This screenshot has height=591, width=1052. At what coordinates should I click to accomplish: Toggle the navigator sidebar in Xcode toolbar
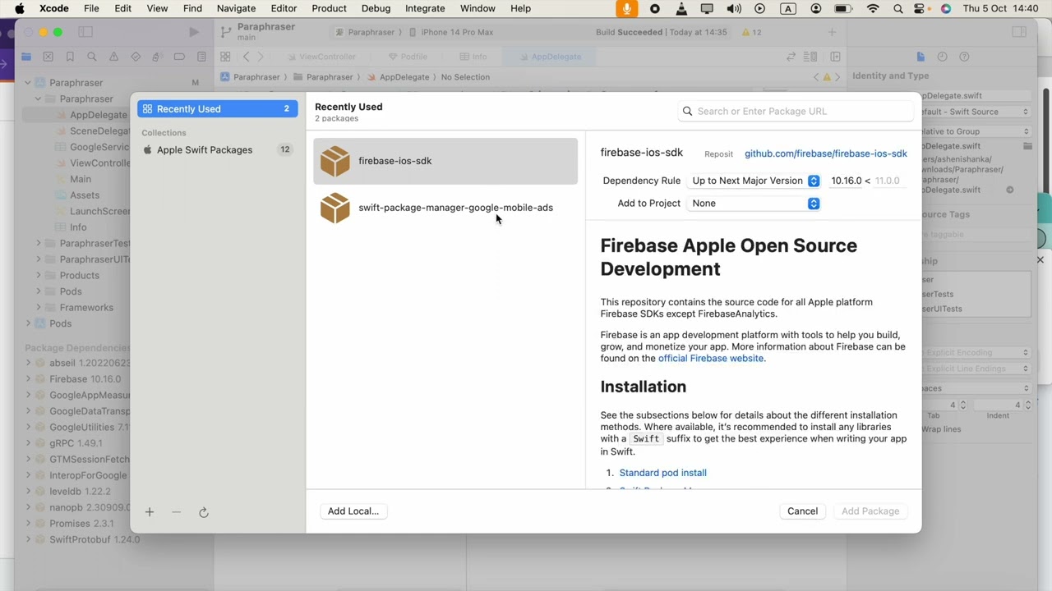click(x=85, y=32)
